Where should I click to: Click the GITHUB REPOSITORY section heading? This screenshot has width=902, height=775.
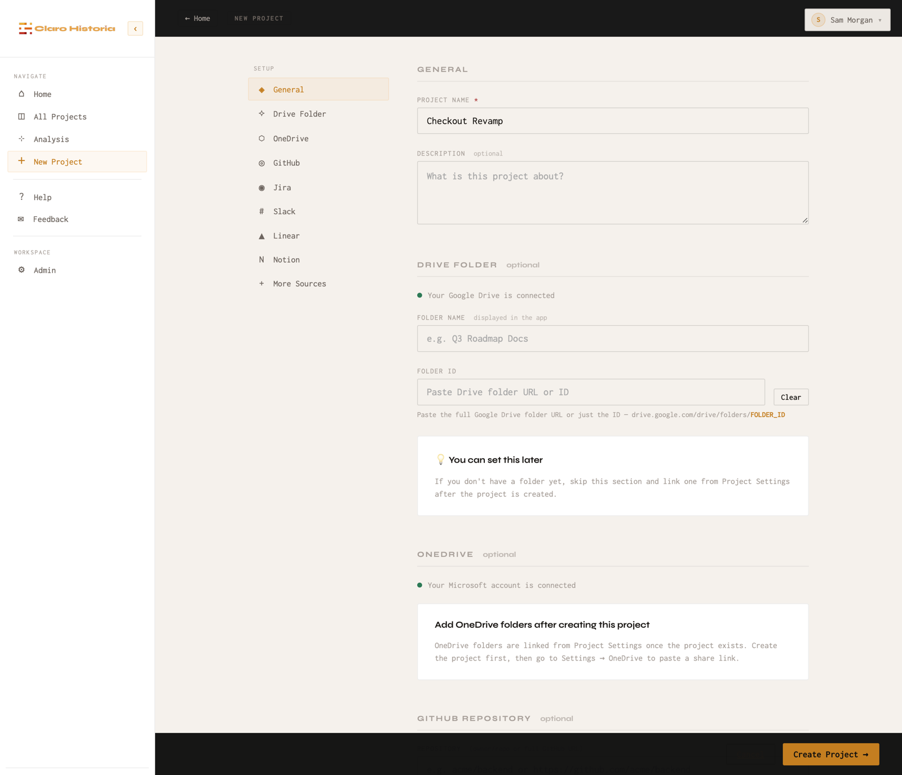pyautogui.click(x=474, y=719)
